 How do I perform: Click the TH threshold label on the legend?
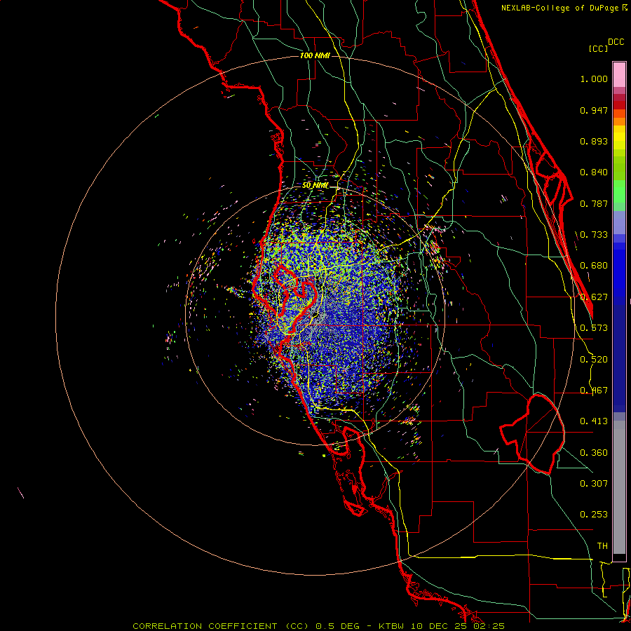pos(602,546)
